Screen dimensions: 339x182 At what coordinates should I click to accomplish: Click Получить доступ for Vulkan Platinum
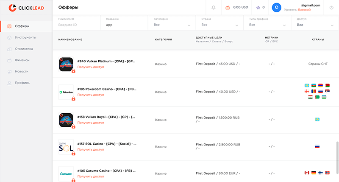click(91, 67)
